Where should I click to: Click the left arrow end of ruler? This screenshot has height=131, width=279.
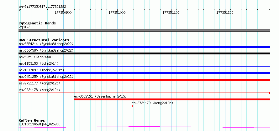tap(19, 10)
